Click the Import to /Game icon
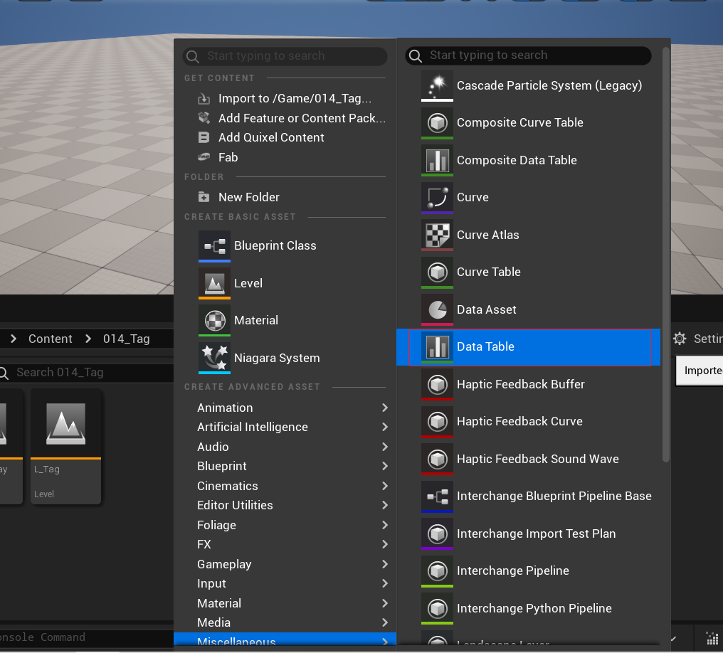Image resolution: width=723 pixels, height=653 pixels. [204, 99]
